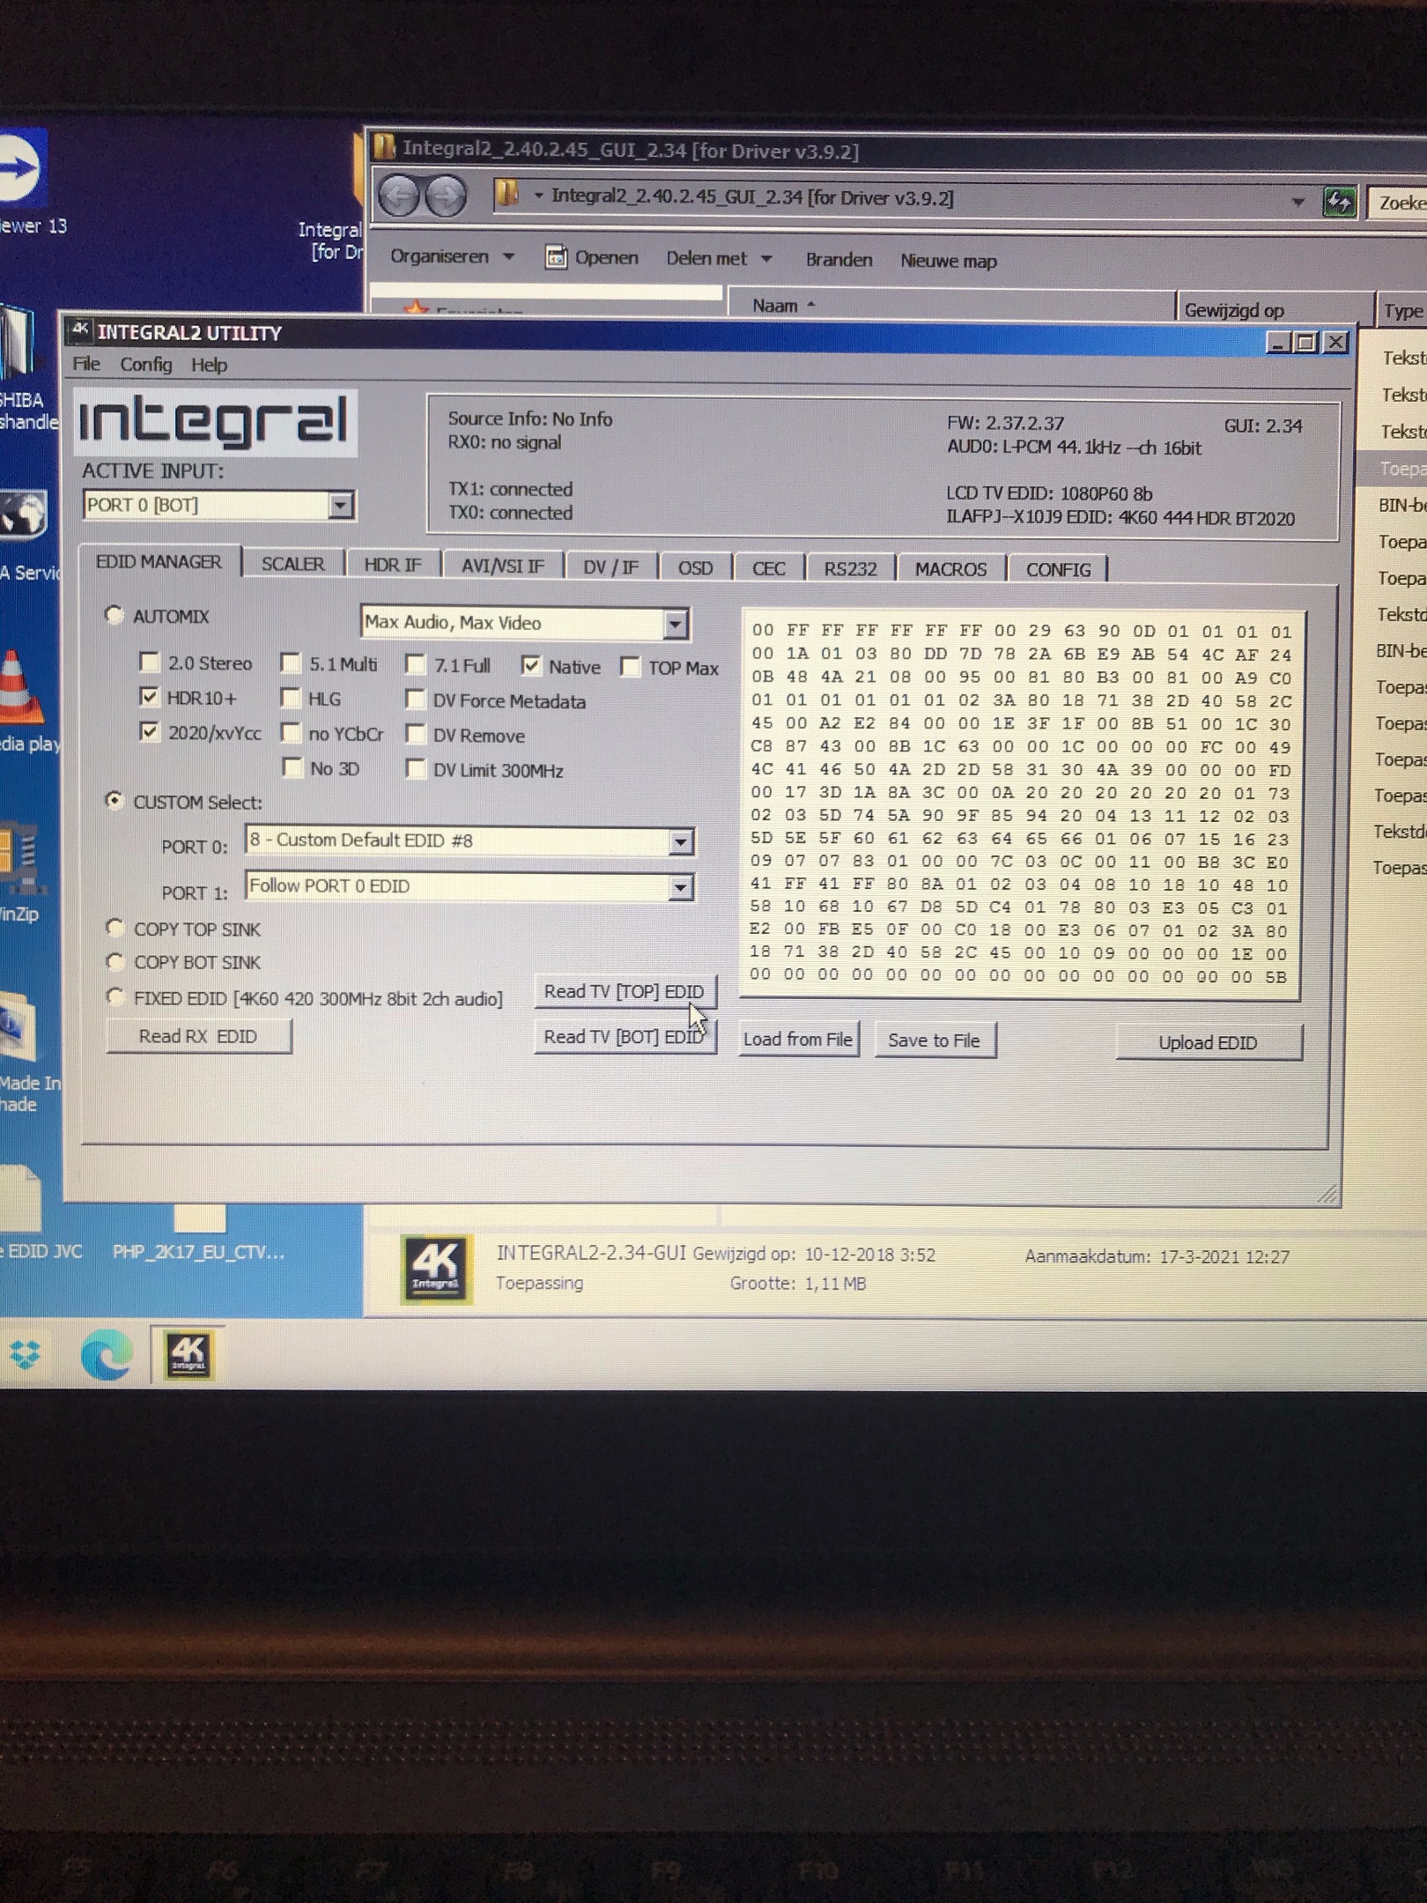Uncheck the HDR10+ checkbox
This screenshot has height=1903, width=1427.
[x=150, y=697]
